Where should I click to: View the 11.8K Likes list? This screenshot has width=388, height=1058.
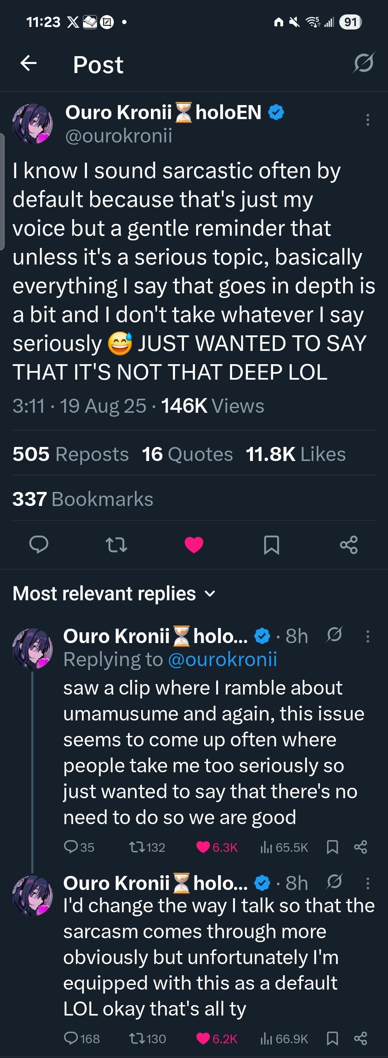click(295, 454)
